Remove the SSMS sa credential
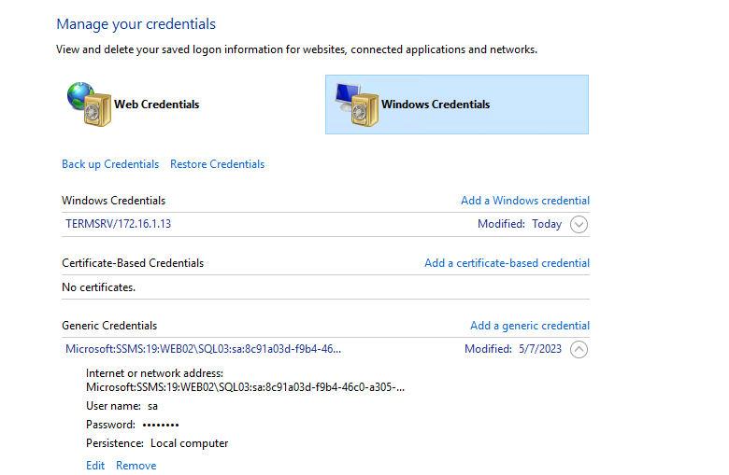The height and width of the screenshot is (475, 729). click(x=136, y=466)
